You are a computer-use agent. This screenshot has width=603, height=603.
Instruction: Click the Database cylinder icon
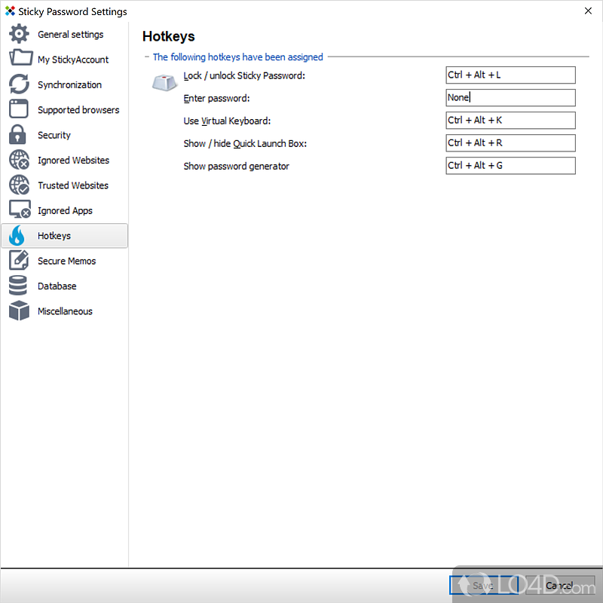coord(19,286)
